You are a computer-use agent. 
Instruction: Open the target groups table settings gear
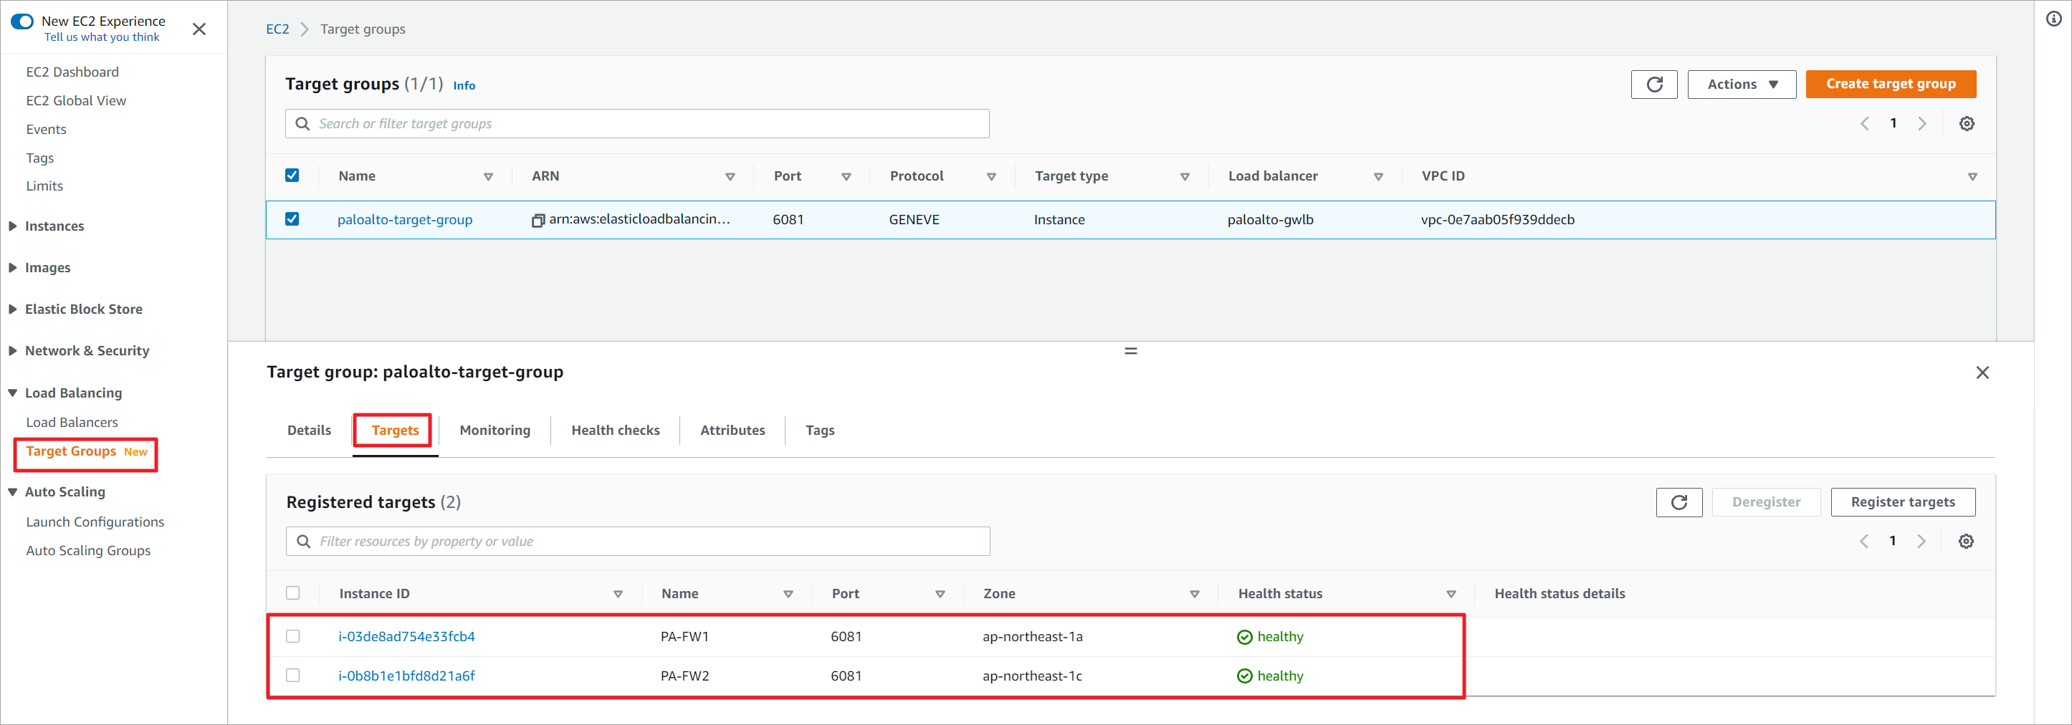click(1967, 124)
